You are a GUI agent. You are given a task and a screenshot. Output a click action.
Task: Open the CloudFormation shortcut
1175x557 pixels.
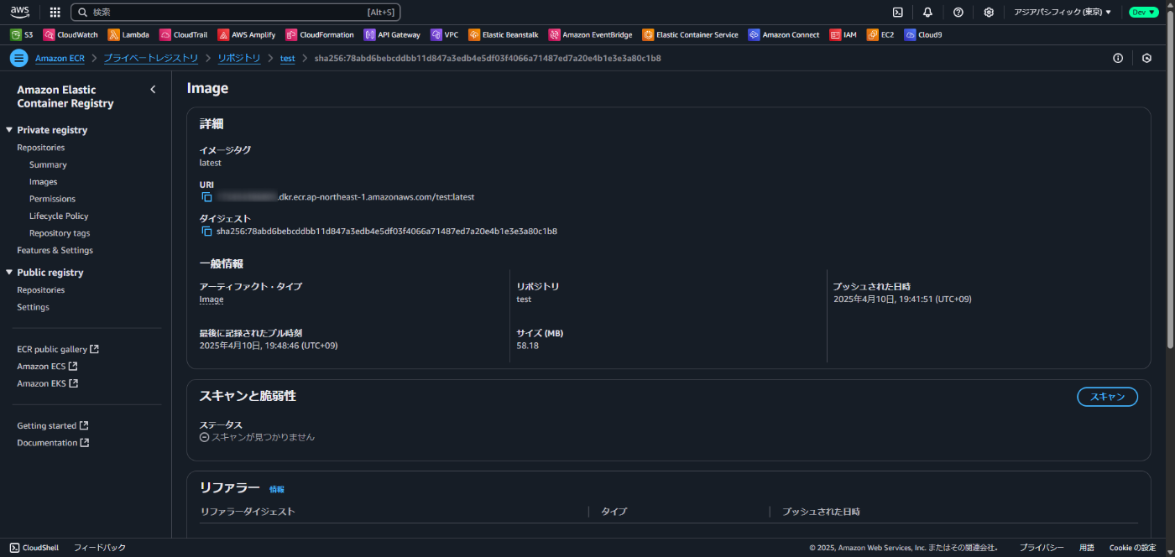321,35
